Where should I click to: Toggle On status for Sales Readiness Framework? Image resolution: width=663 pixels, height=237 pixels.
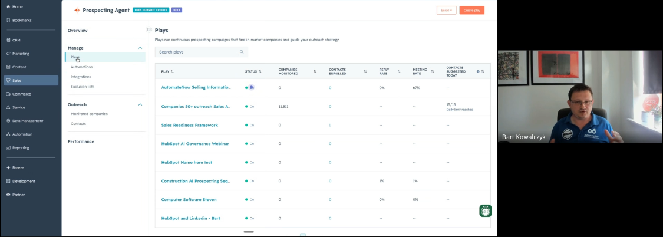click(250, 125)
